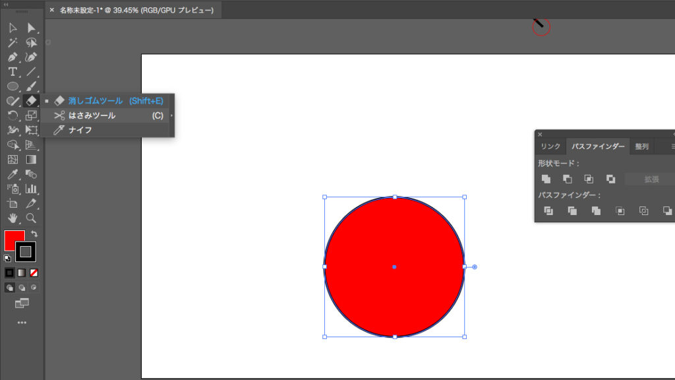This screenshot has width=675, height=380.
Task: Choose はさみツール from the flyout
Action: (x=105, y=115)
